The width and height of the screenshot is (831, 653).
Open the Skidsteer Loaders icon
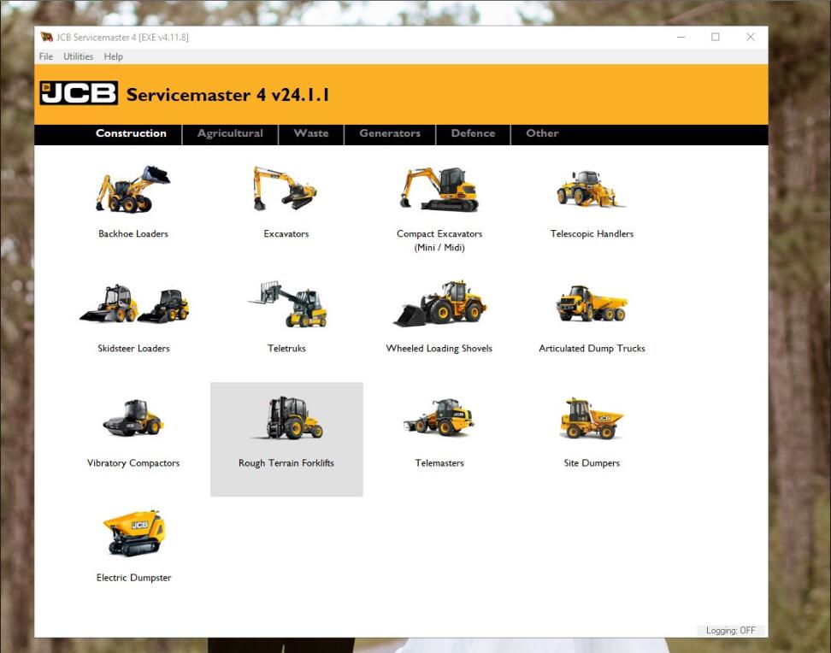click(134, 303)
